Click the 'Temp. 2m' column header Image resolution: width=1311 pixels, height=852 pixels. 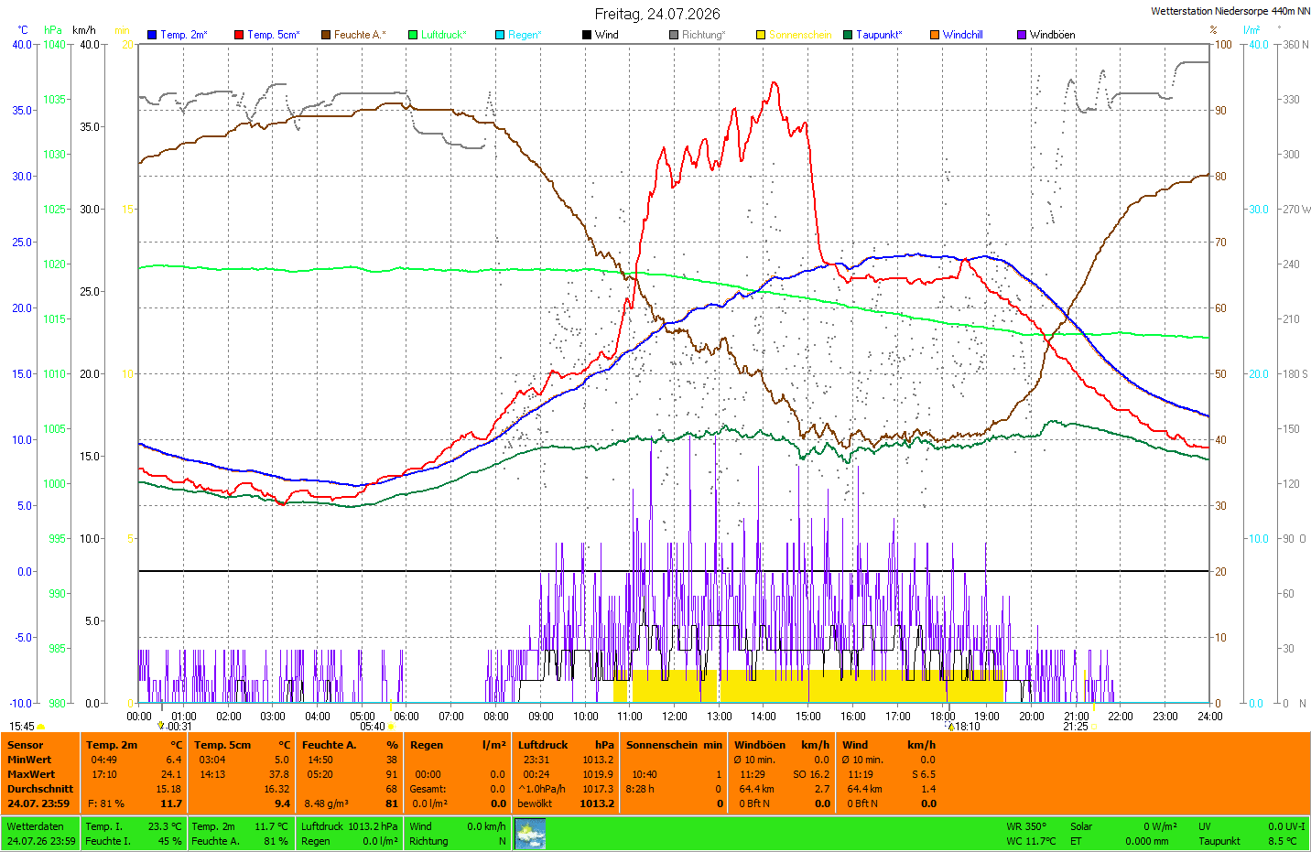click(x=112, y=745)
